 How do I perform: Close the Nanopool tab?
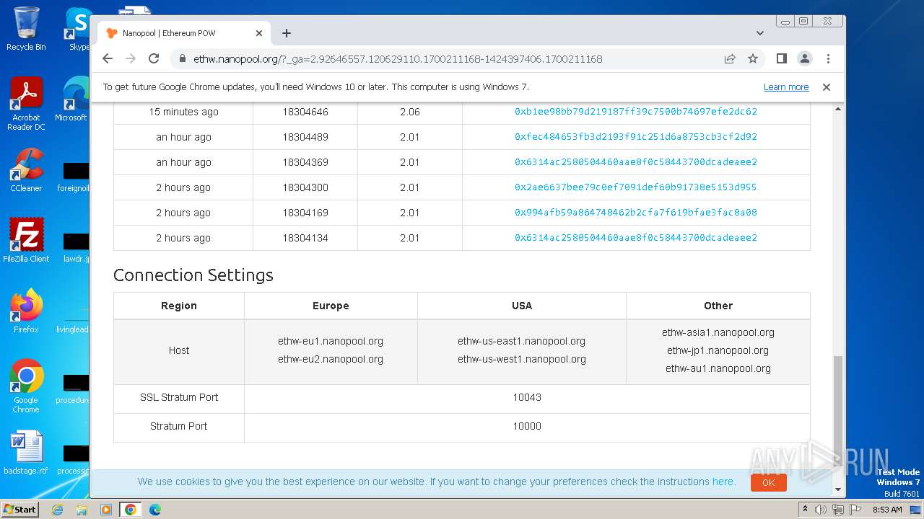coord(259,33)
